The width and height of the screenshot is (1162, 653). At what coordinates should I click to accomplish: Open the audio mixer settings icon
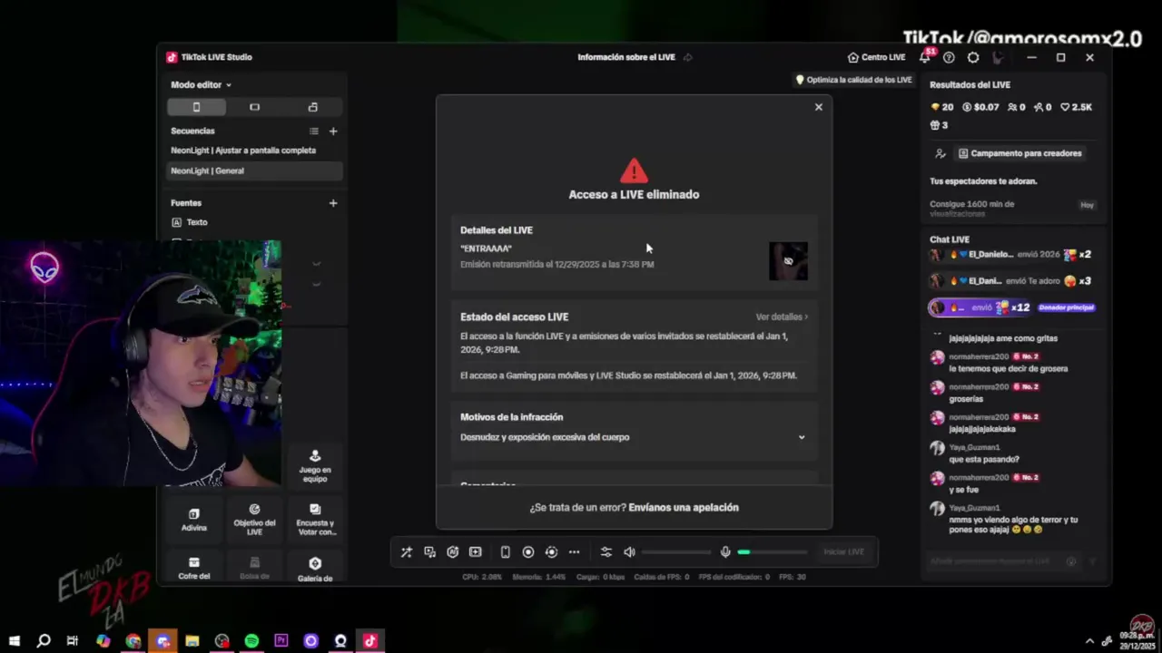pyautogui.click(x=606, y=551)
